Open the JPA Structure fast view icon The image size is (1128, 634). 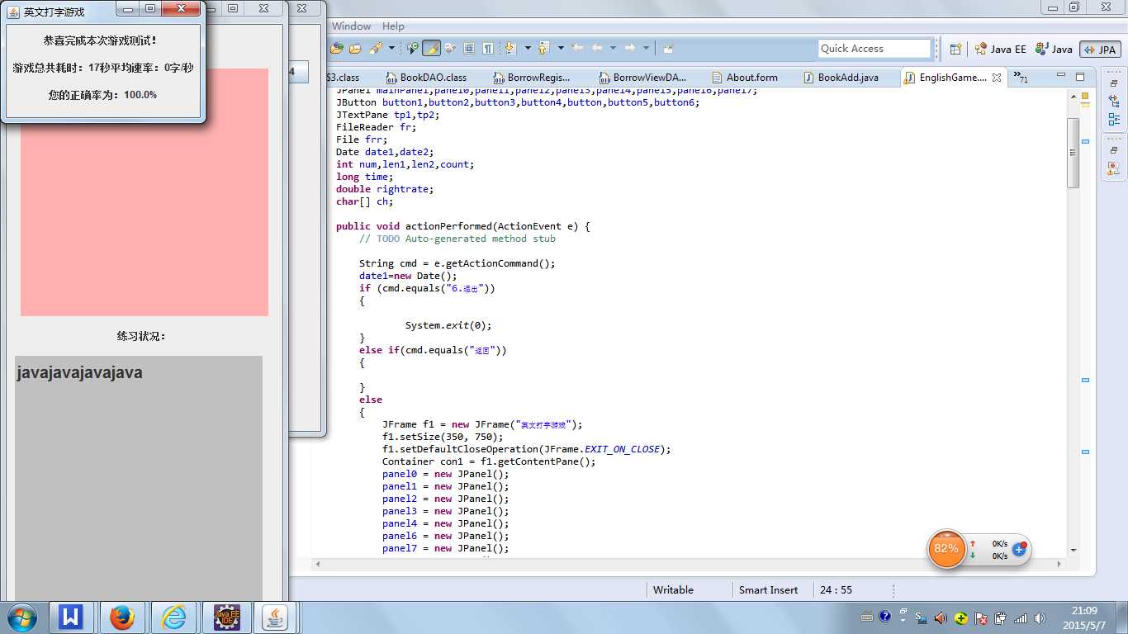tap(1113, 101)
